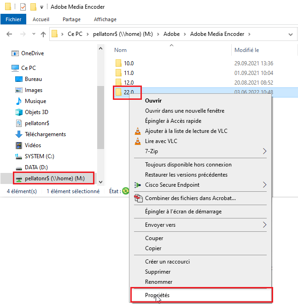Switch to the Partage ribbon tab

(x=71, y=19)
